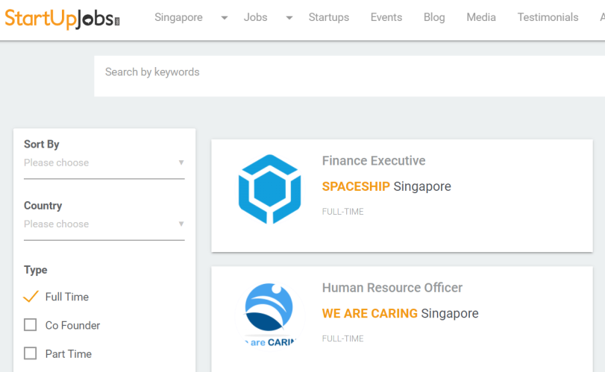Open the StartUpJobs home logo

62,19
